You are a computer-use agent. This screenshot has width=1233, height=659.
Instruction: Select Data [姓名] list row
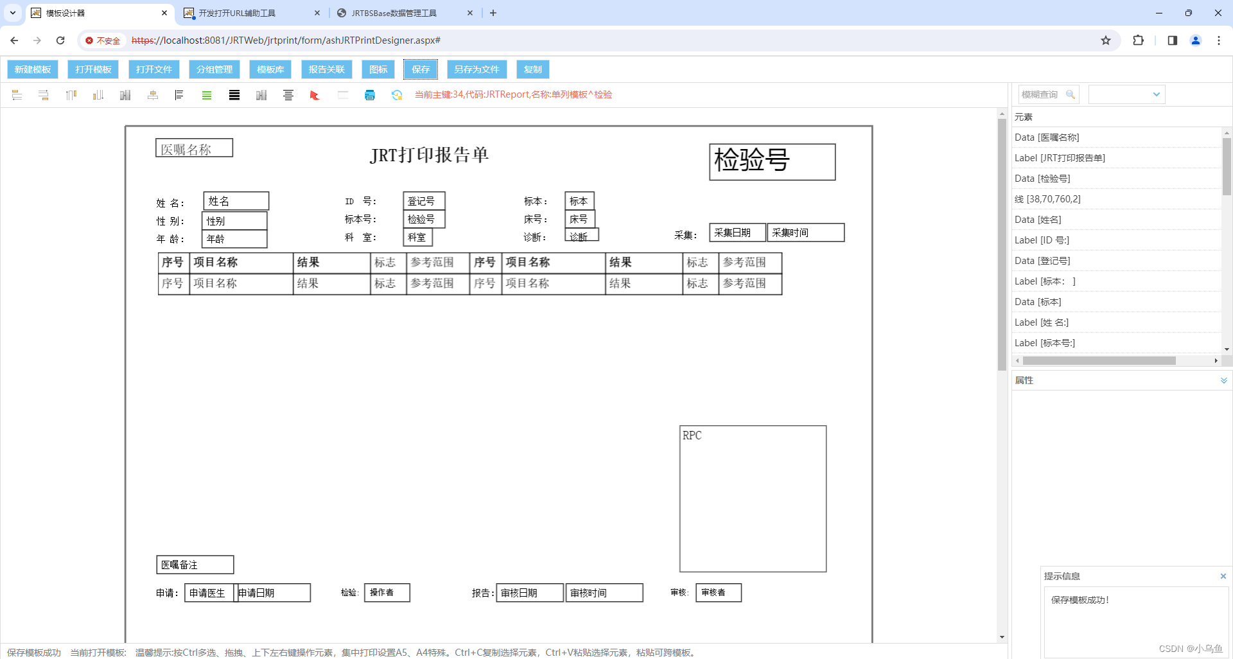(x=1117, y=220)
